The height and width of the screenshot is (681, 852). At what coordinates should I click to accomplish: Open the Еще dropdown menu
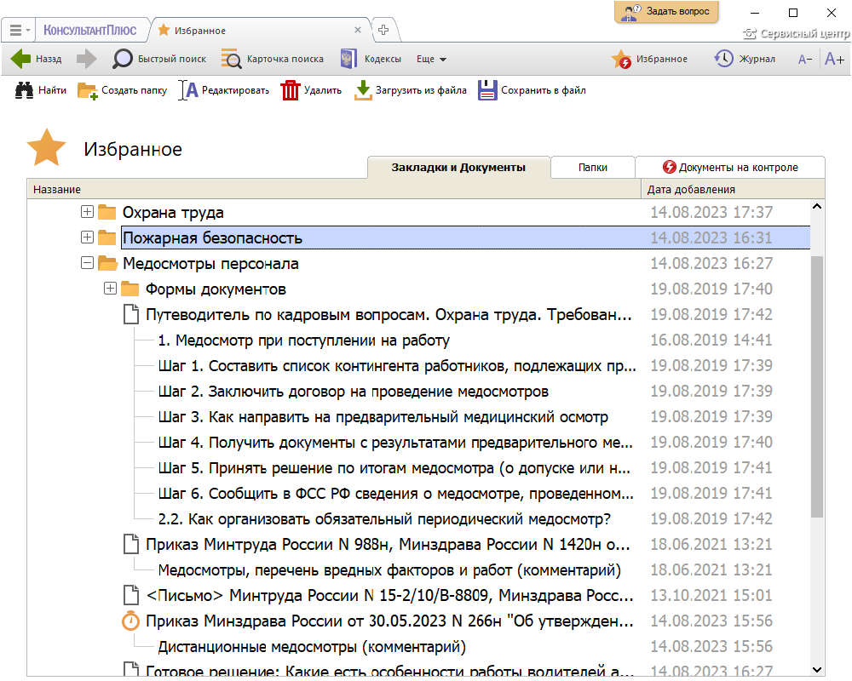431,59
